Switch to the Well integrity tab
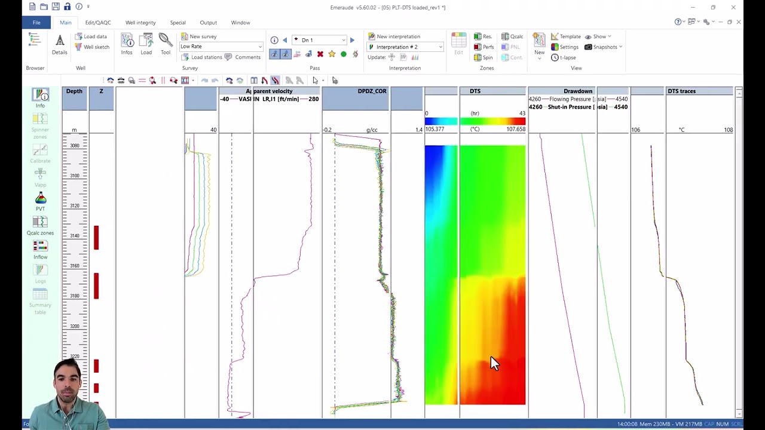Image resolution: width=765 pixels, height=430 pixels. tap(140, 23)
